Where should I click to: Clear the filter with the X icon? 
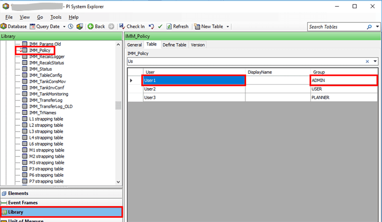(x=367, y=61)
